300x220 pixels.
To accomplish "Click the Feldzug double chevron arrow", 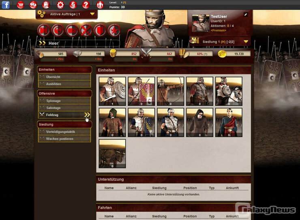I will pyautogui.click(x=87, y=115).
